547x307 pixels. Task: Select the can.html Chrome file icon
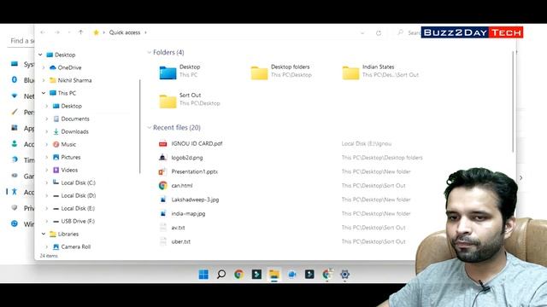click(163, 186)
